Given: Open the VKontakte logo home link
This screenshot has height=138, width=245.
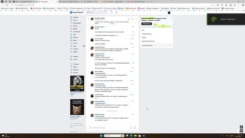Looking at the screenshot, I should (x=77, y=12).
